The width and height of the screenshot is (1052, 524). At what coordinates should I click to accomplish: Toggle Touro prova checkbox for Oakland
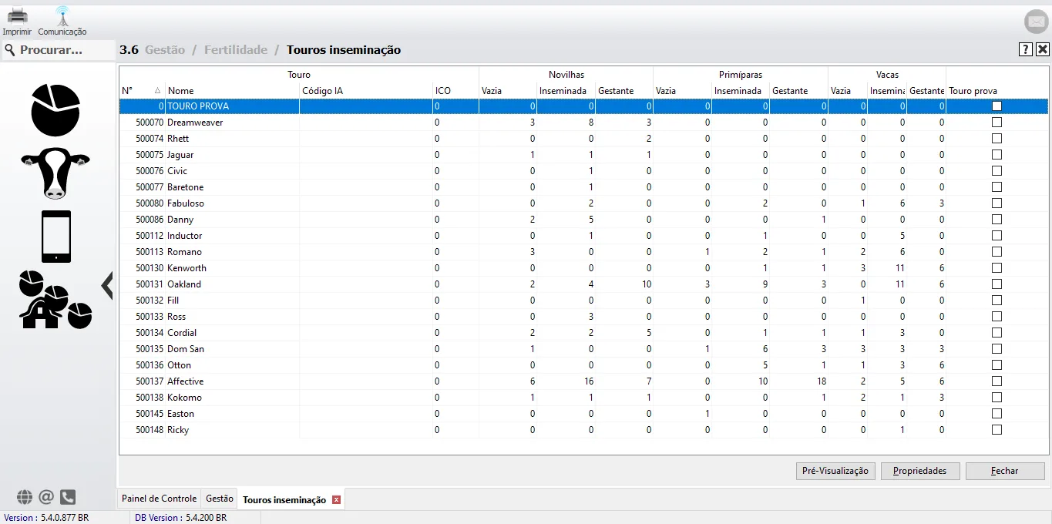tap(997, 284)
